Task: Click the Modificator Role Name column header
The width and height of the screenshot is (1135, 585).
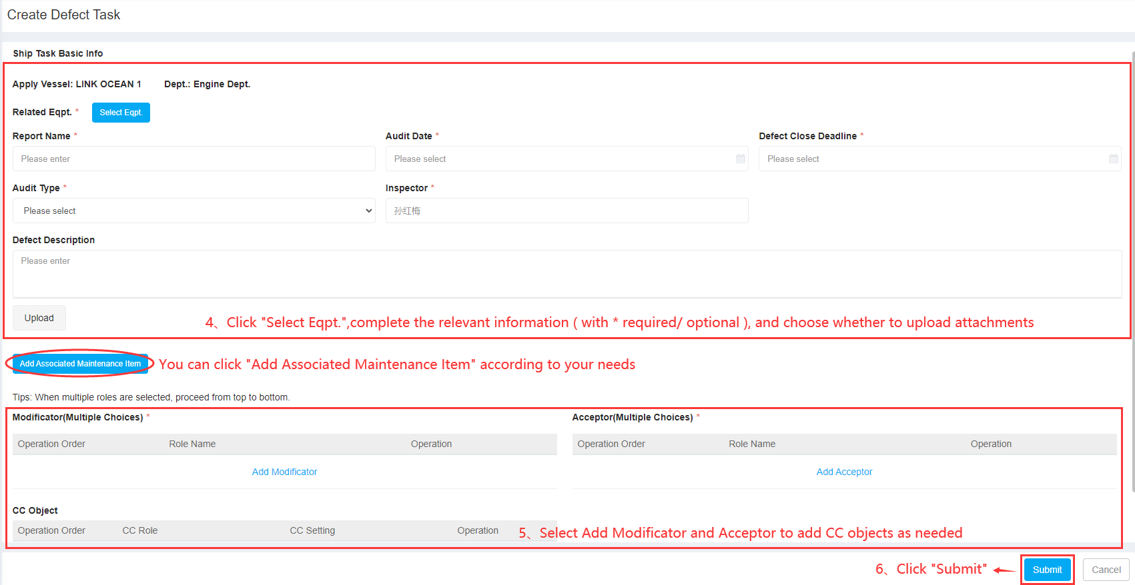Action: click(192, 444)
